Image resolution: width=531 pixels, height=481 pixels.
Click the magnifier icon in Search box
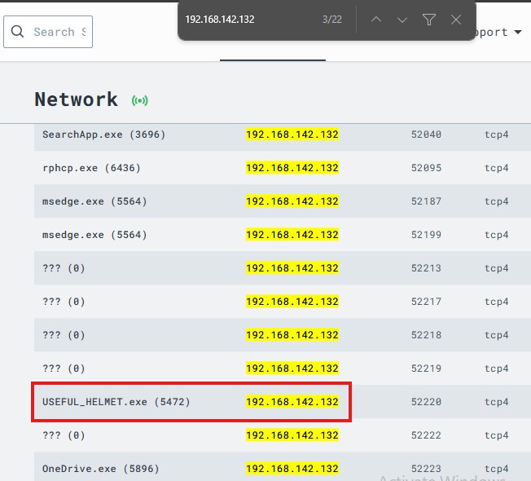pos(17,32)
